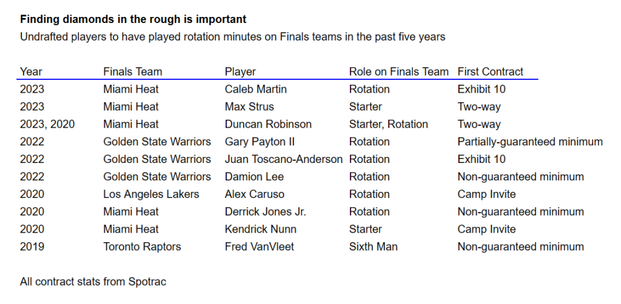Click Fred VanVleet's name
Viewport: 621px width, 304px height.
click(260, 246)
